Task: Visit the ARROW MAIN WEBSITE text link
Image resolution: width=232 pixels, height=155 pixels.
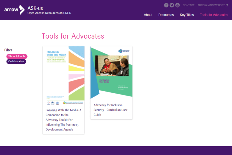Action: (211, 5)
